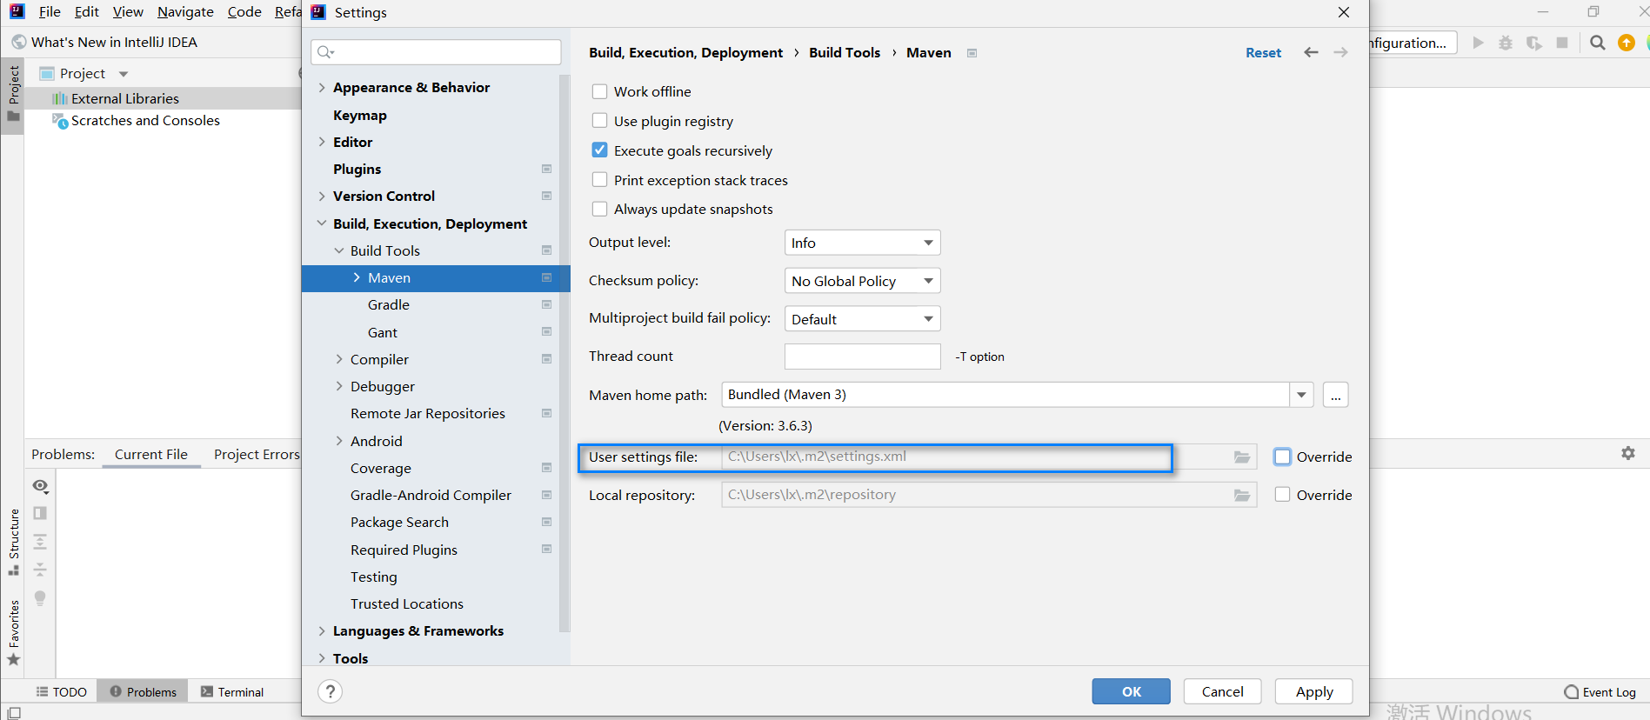Click the help question mark button
Viewport: 1650px width, 720px height.
[x=330, y=691]
